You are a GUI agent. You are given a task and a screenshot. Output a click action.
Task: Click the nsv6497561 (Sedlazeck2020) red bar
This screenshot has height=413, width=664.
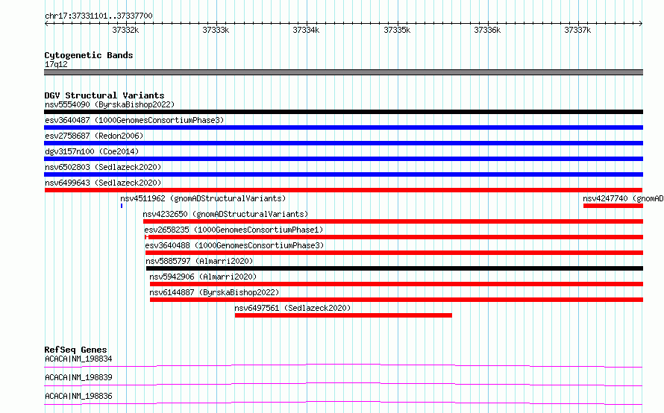tap(343, 315)
